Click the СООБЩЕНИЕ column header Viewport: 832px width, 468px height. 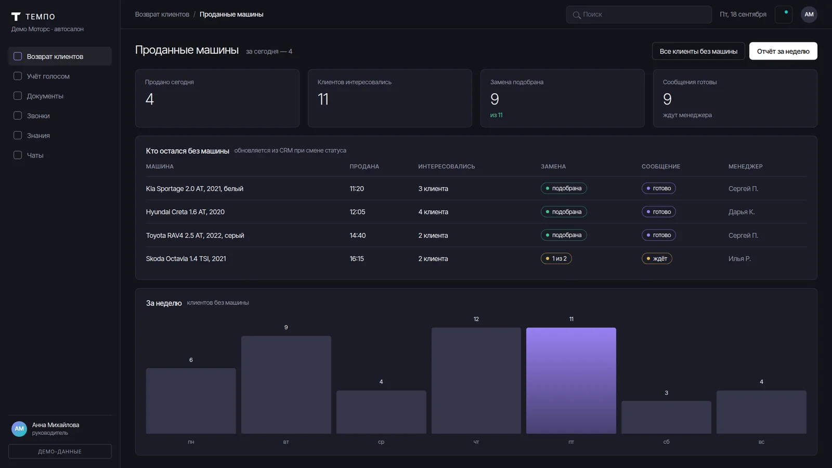661,166
